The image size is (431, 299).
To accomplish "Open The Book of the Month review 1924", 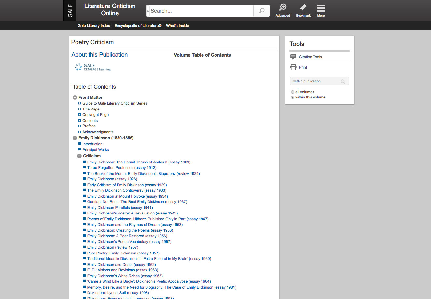I will click(144, 174).
